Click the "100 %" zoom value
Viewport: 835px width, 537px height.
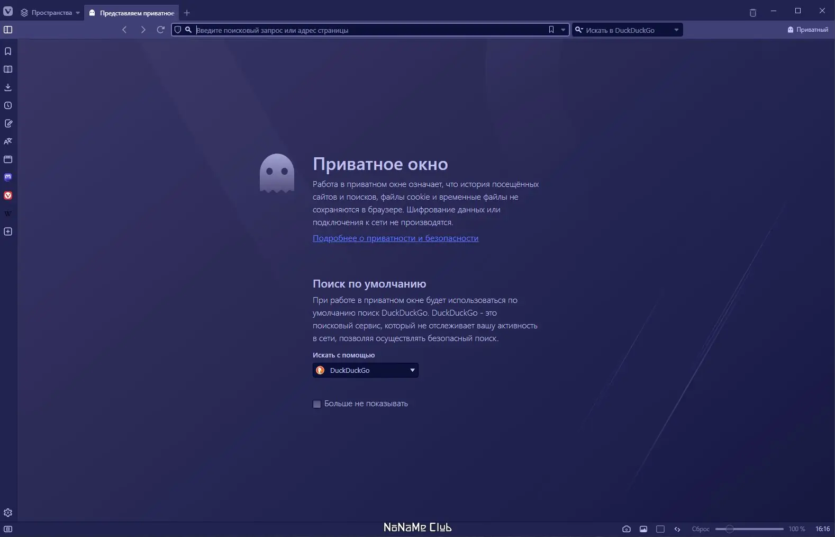797,529
